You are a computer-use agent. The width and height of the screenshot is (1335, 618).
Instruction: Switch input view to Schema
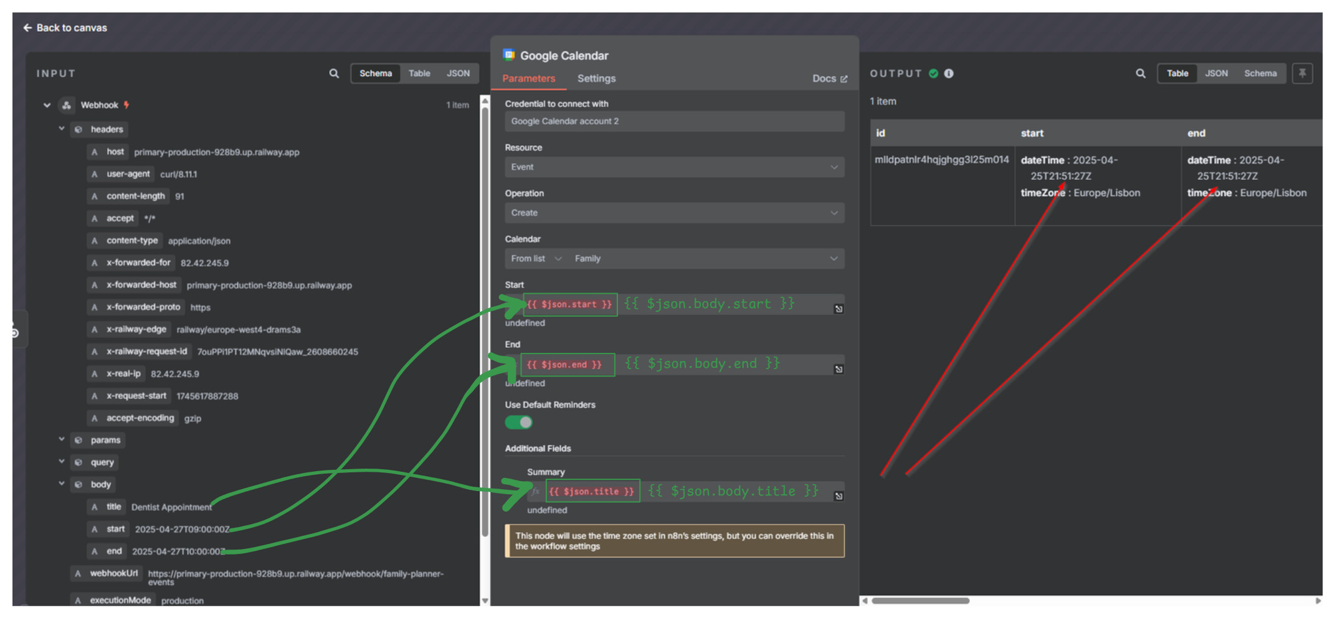tap(376, 73)
